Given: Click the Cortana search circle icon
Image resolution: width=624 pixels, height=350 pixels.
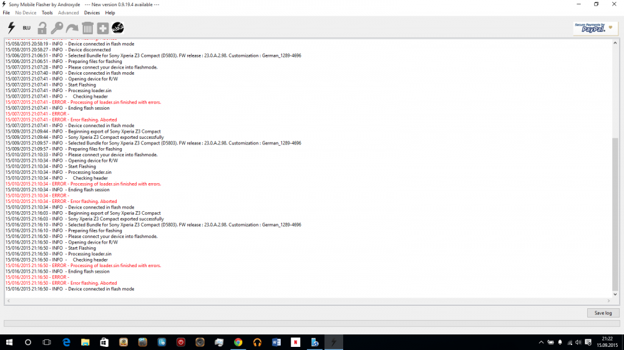Looking at the screenshot, I should pos(28,342).
